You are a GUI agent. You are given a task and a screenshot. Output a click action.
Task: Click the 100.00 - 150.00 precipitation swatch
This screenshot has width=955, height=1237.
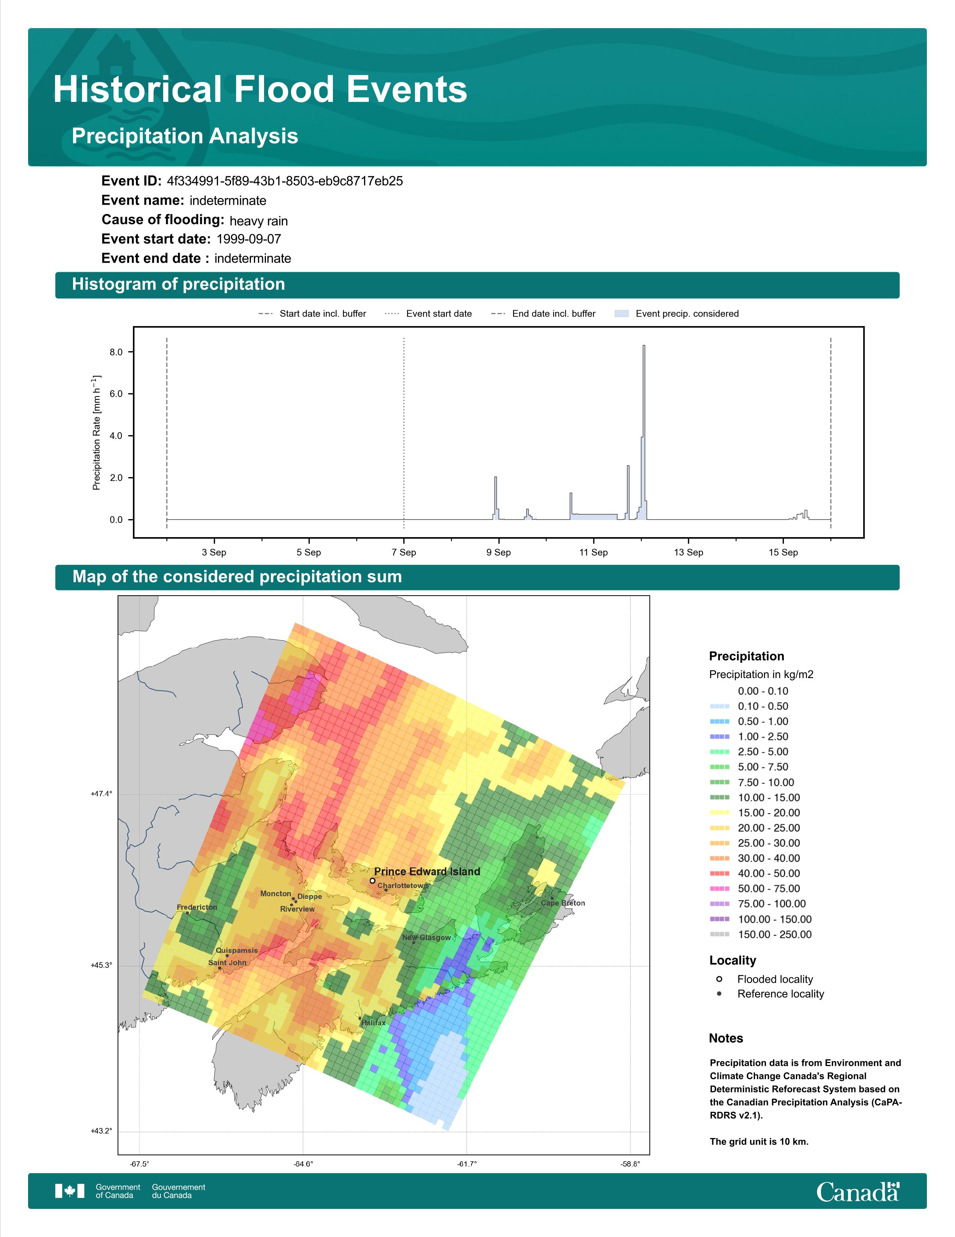[x=720, y=920]
